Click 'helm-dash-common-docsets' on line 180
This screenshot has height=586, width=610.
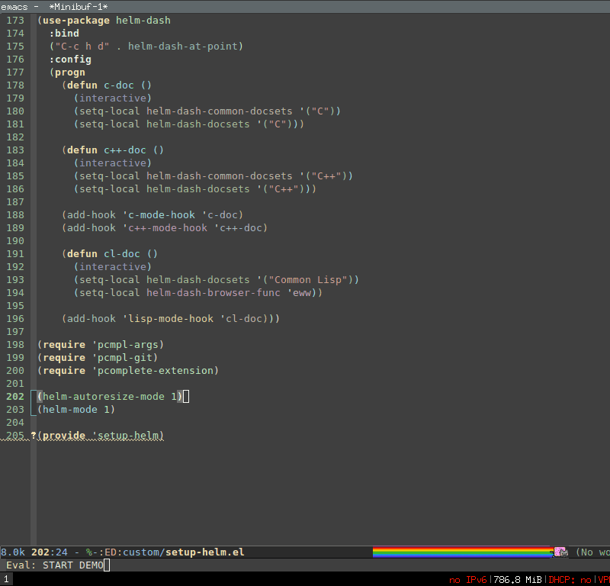(220, 111)
